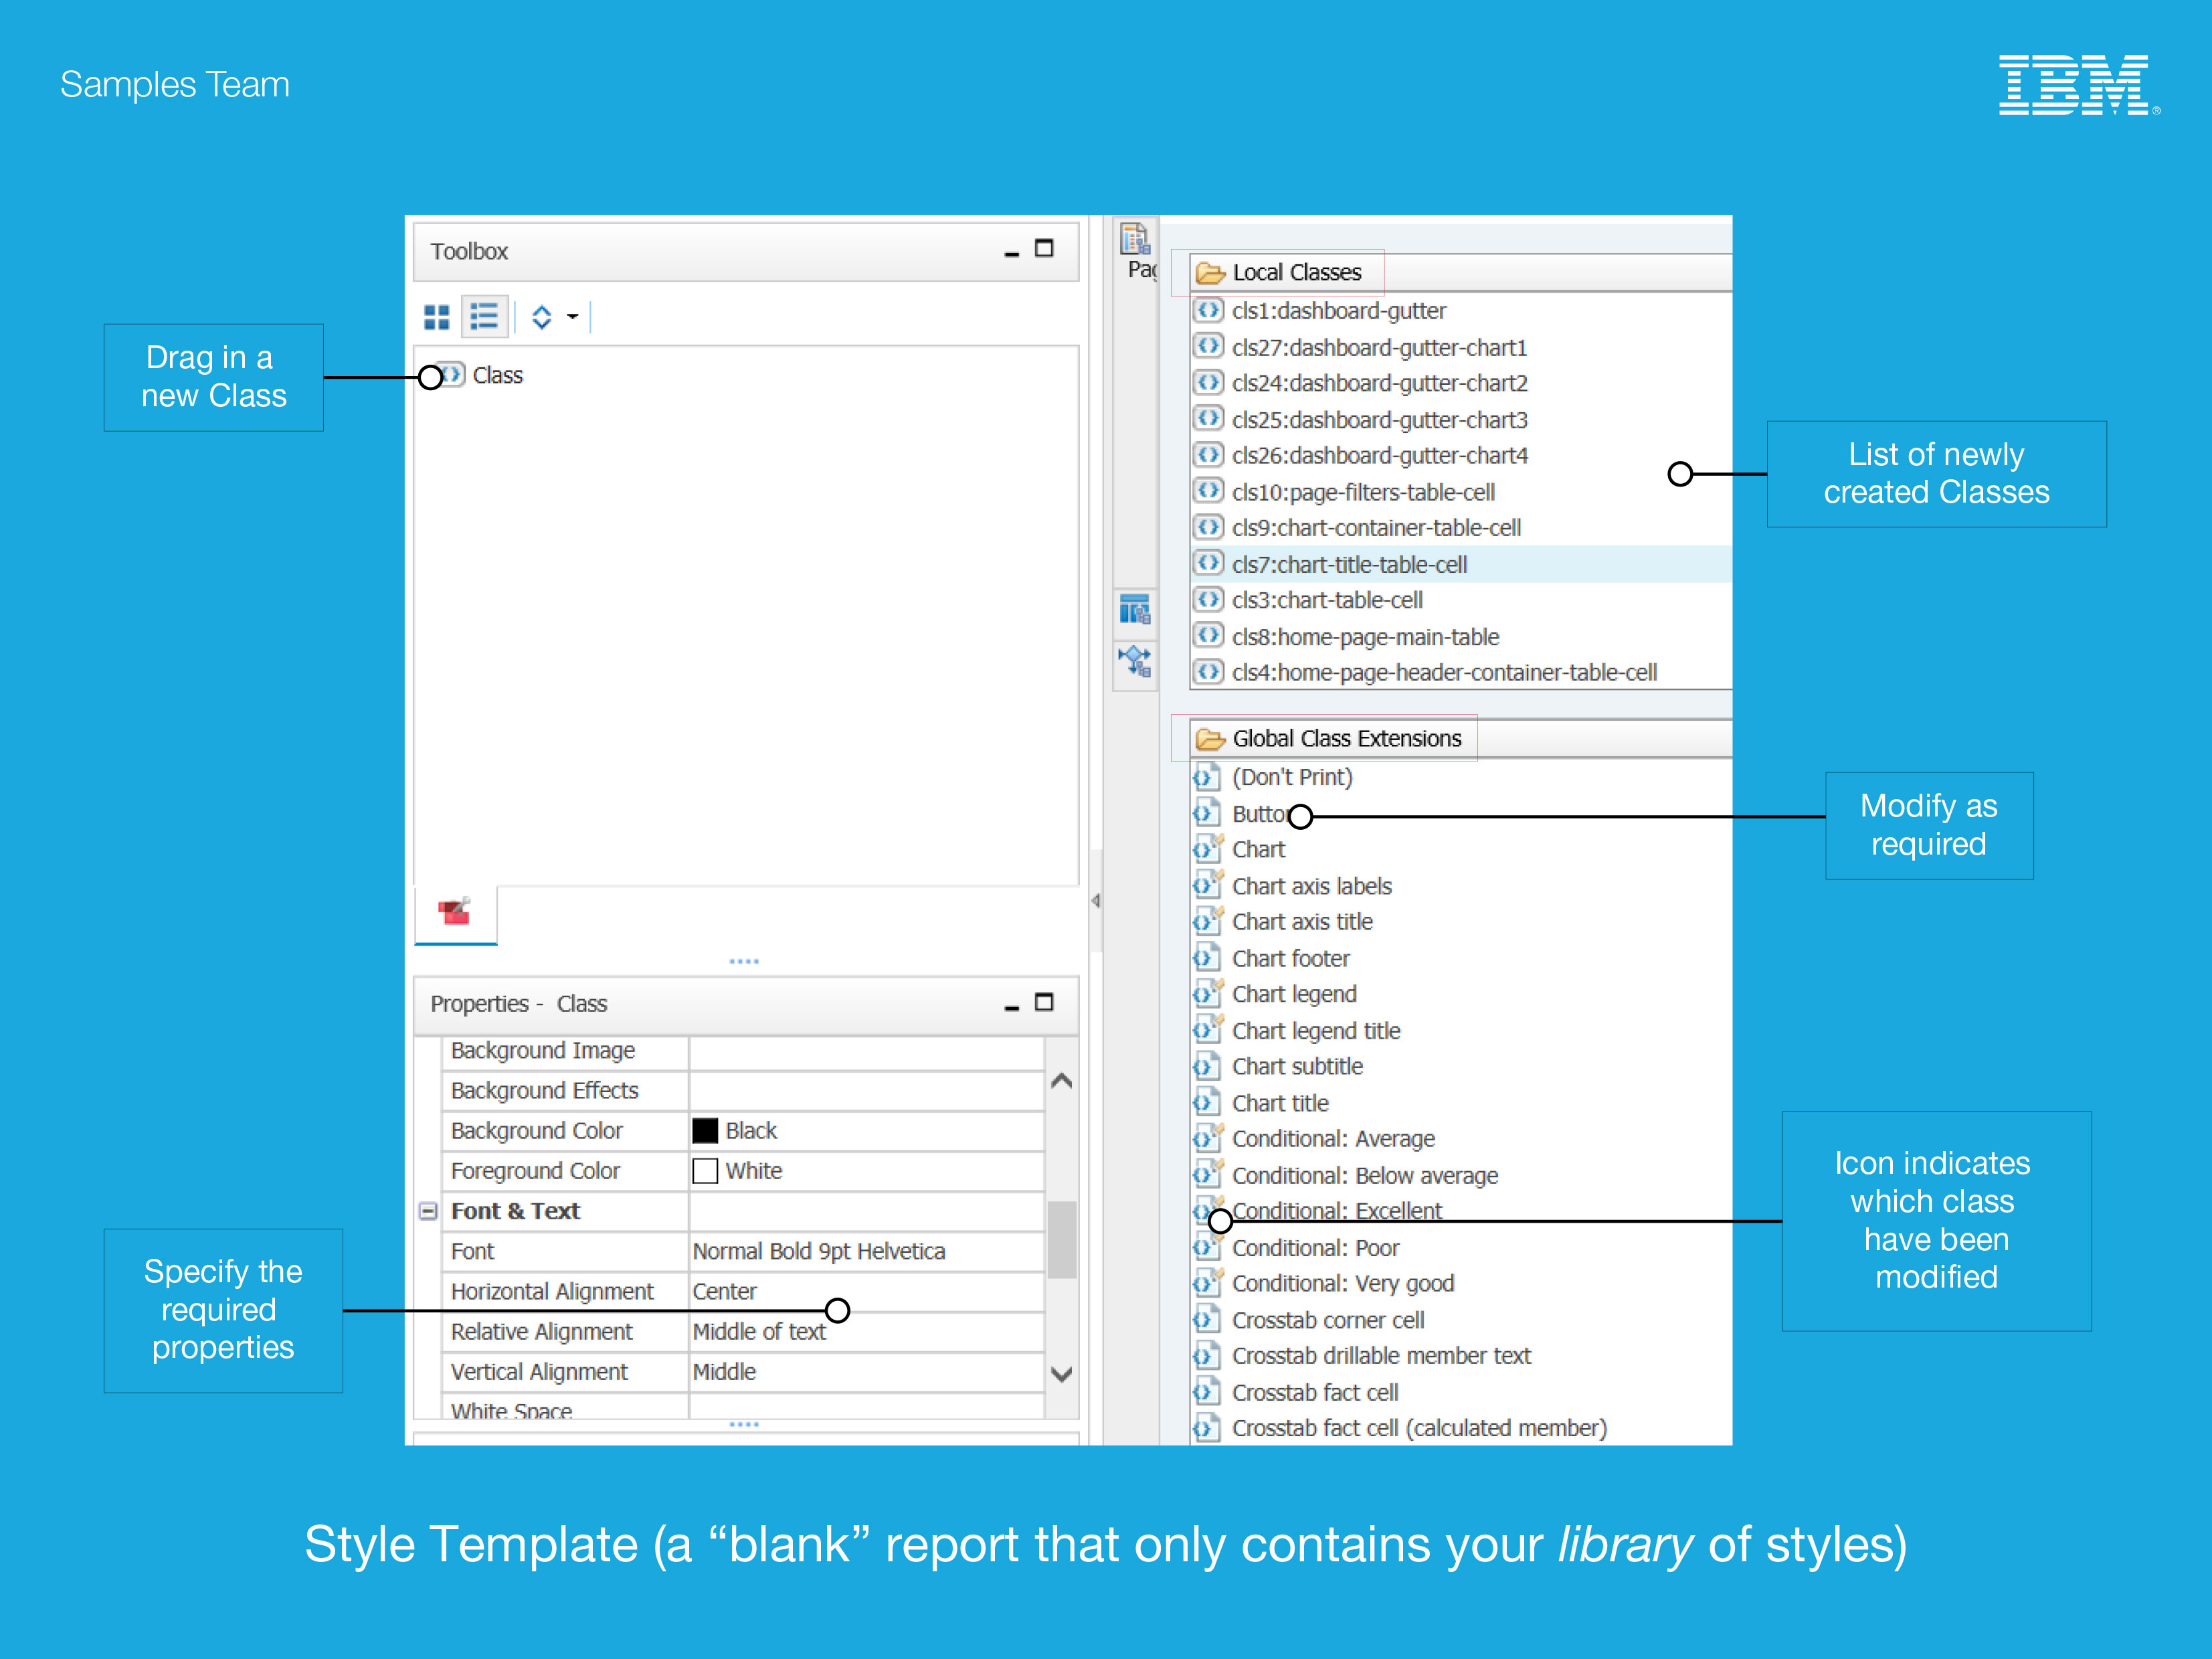Viewport: 2212px width, 1659px height.
Task: Click the Black background color swatch
Action: [705, 1131]
